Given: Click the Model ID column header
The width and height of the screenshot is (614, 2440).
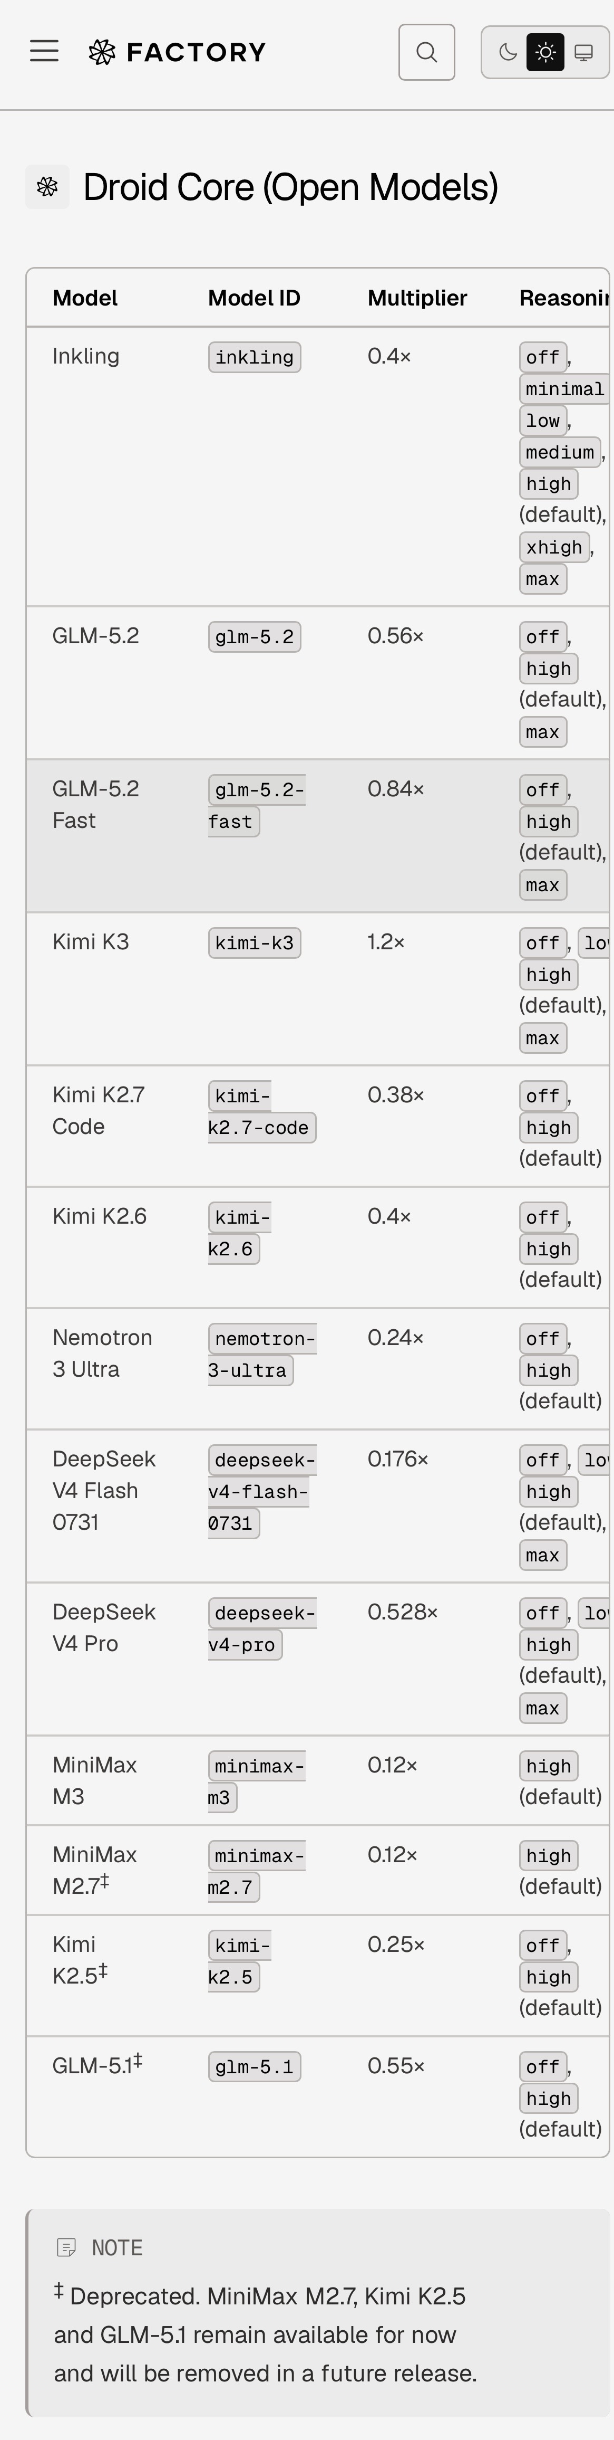Looking at the screenshot, I should 255,298.
